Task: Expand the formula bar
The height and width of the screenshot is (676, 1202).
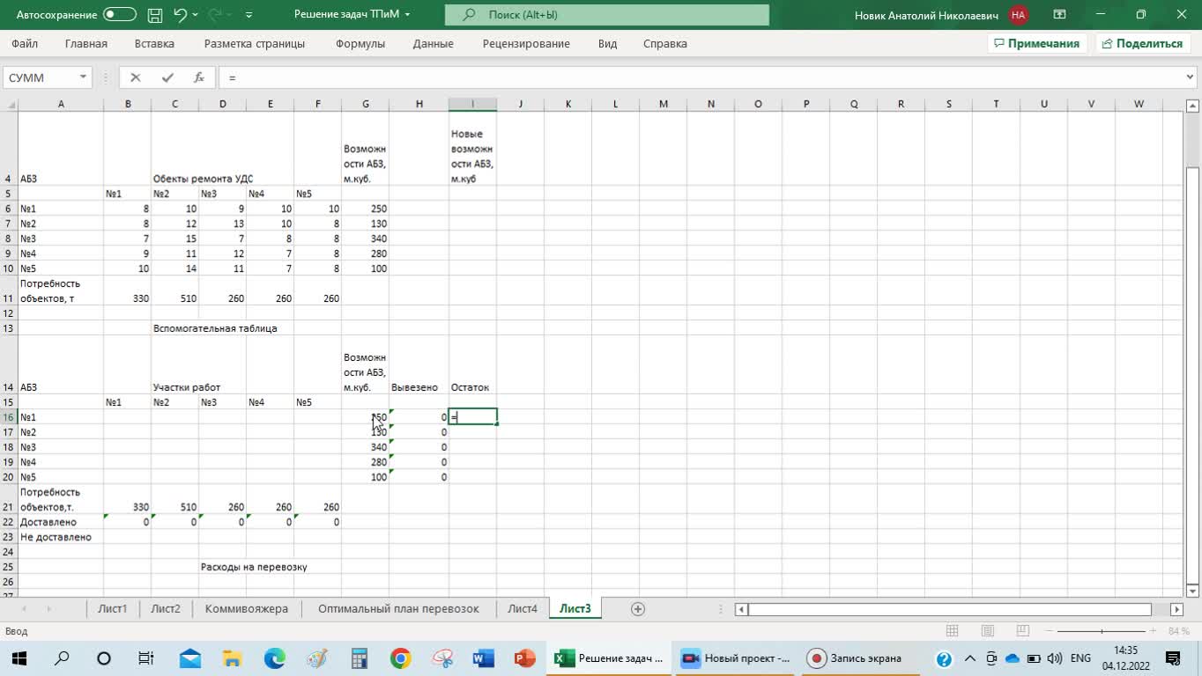Action: pyautogui.click(x=1191, y=77)
